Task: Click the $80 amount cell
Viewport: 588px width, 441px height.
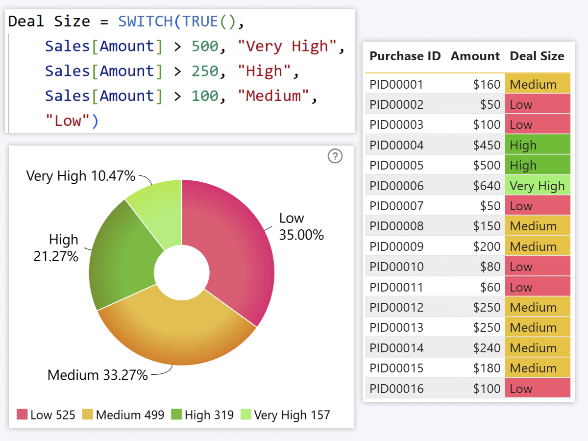Action: (x=490, y=267)
